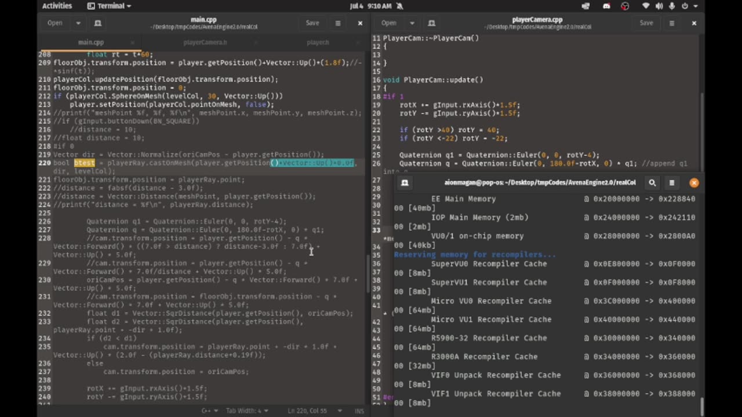Viewport: 742px width, 417px height.
Task: Click line number 225 empty code line
Action: 45,213
